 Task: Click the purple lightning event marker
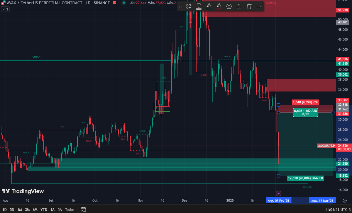(x=279, y=193)
